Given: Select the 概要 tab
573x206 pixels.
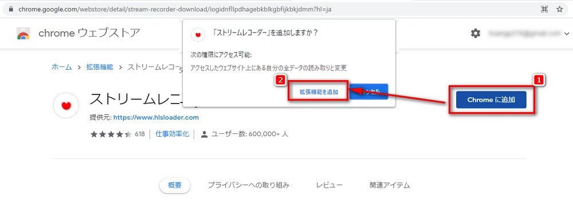Looking at the screenshot, I should (175, 185).
